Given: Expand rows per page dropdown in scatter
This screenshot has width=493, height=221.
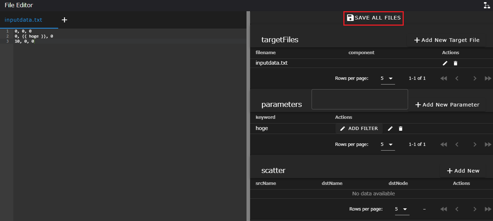Looking at the screenshot, I should point(402,209).
